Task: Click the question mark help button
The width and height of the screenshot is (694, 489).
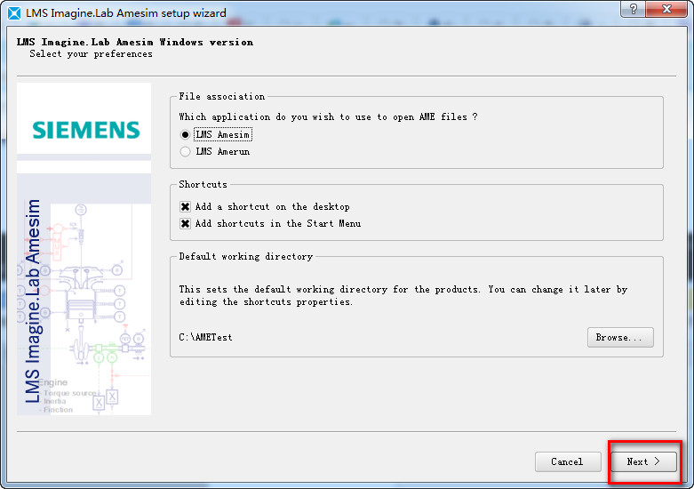Action: pyautogui.click(x=634, y=9)
